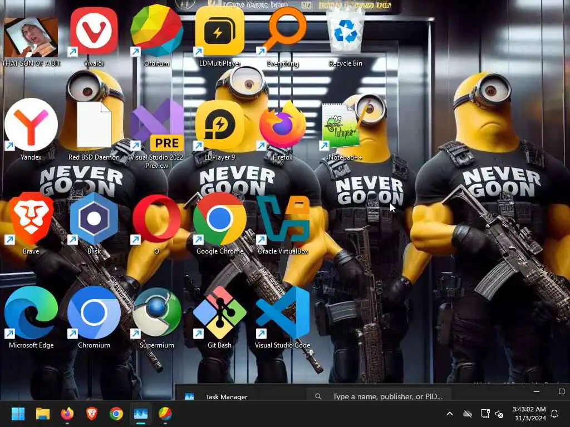Click the muted volume tray icon
This screenshot has height=427, width=570.
499,414
